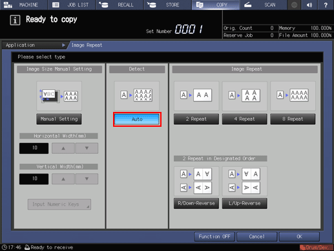334x251 pixels.
Task: Decrease Vertical Width with down arrow
Action: coord(87,179)
